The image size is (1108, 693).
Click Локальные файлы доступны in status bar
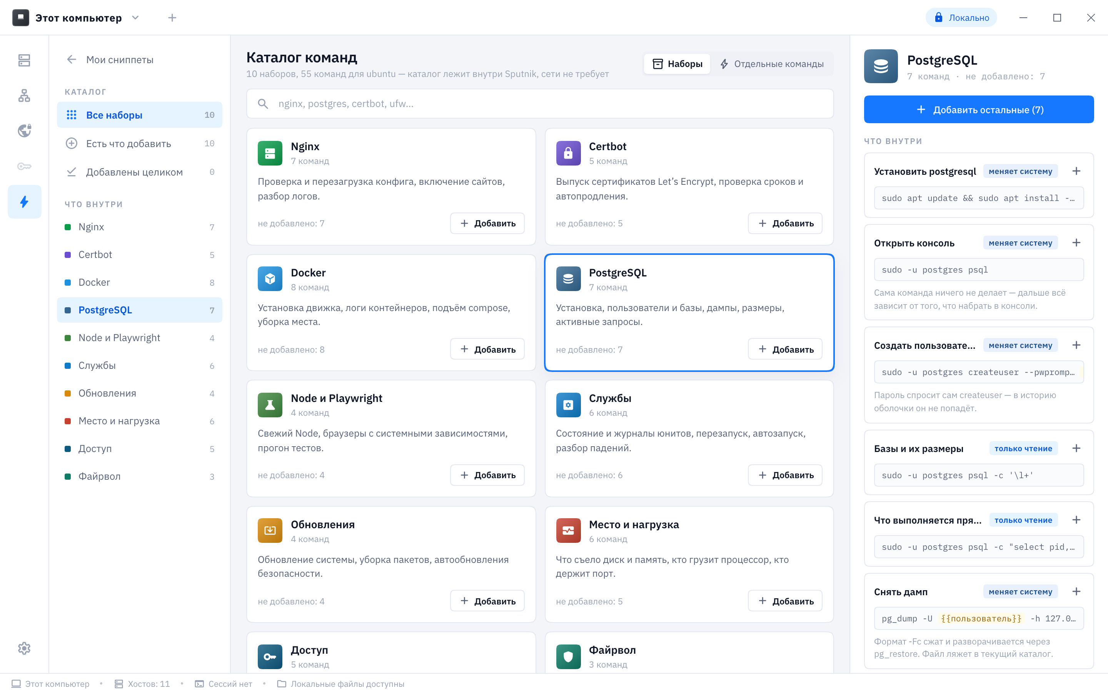(x=341, y=684)
